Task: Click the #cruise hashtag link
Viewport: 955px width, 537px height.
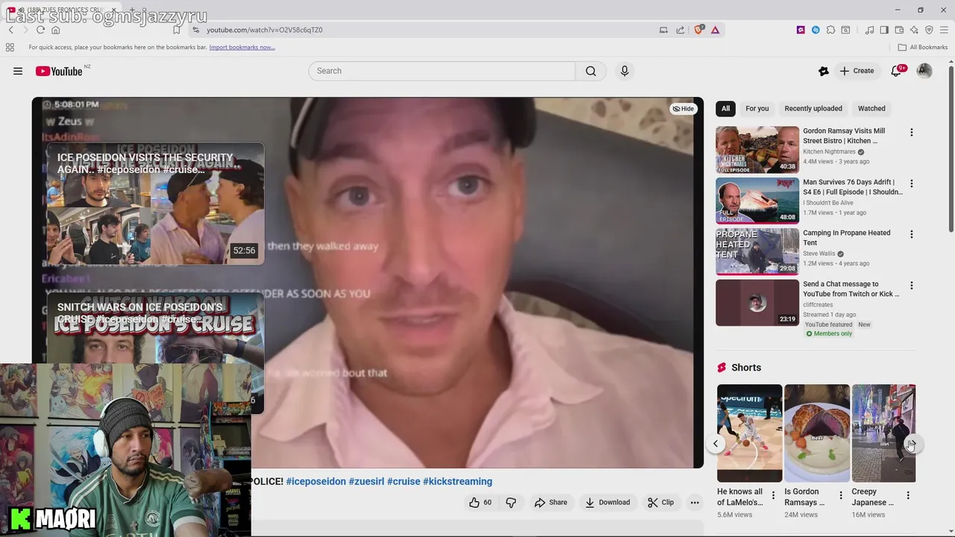Action: pyautogui.click(x=404, y=482)
